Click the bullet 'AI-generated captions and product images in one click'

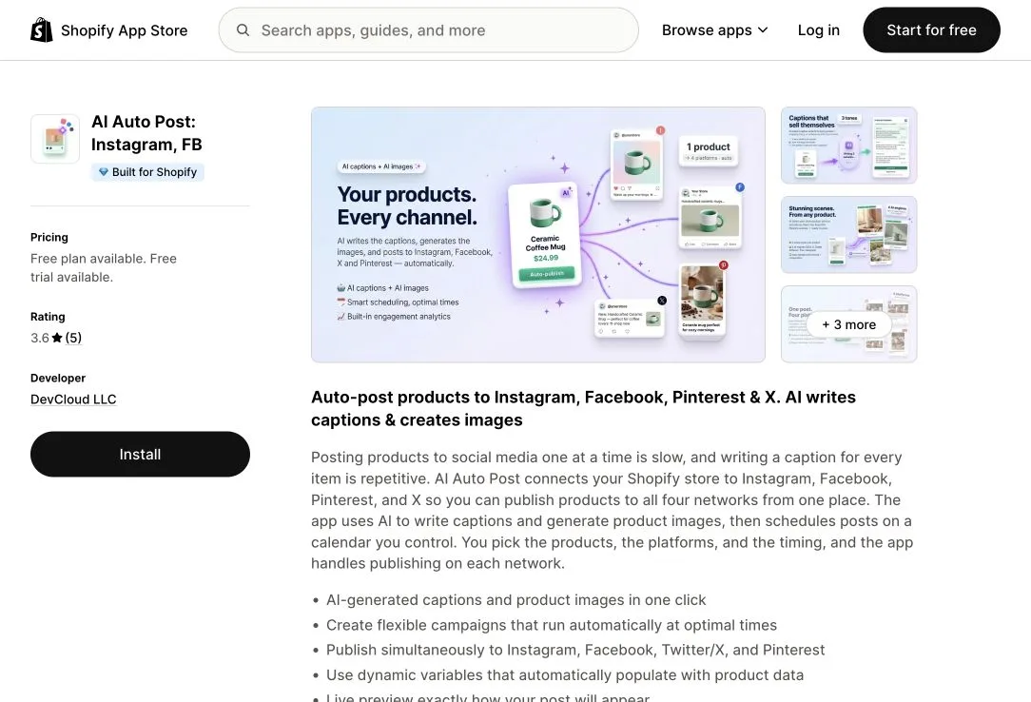tap(516, 600)
